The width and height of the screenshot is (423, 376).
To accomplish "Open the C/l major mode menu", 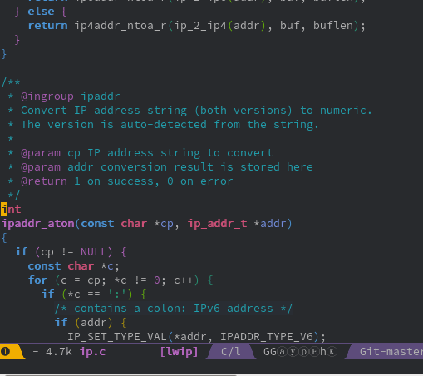I will (230, 352).
